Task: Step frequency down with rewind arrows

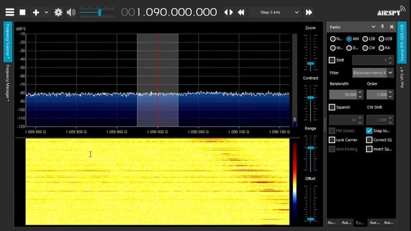Action: tap(241, 12)
